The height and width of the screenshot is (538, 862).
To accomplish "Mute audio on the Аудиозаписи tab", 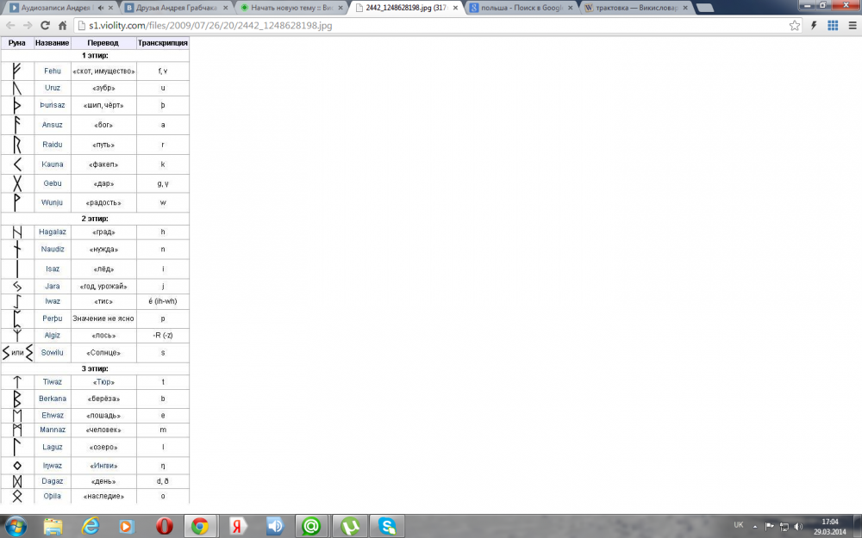I will (101, 8).
